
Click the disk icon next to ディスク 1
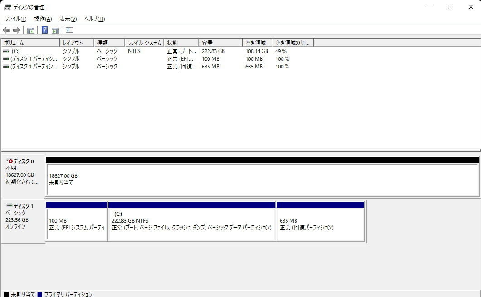click(x=10, y=205)
